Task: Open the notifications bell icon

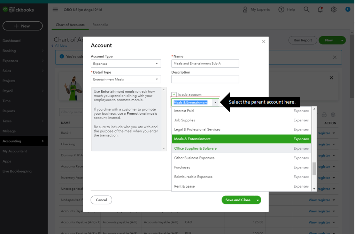Action: [x=320, y=9]
